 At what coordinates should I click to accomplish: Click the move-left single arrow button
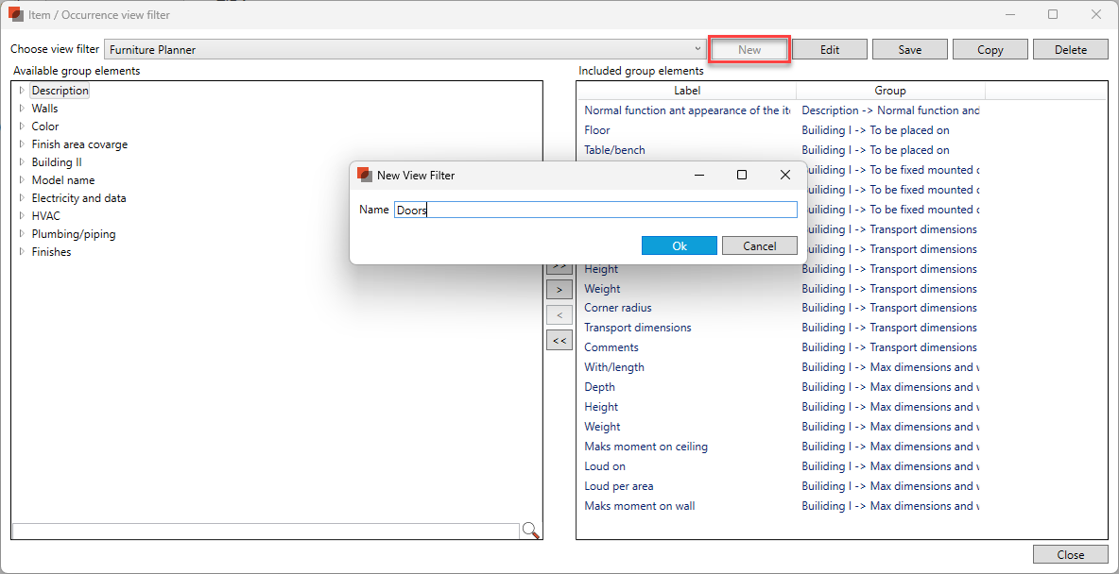coord(559,315)
